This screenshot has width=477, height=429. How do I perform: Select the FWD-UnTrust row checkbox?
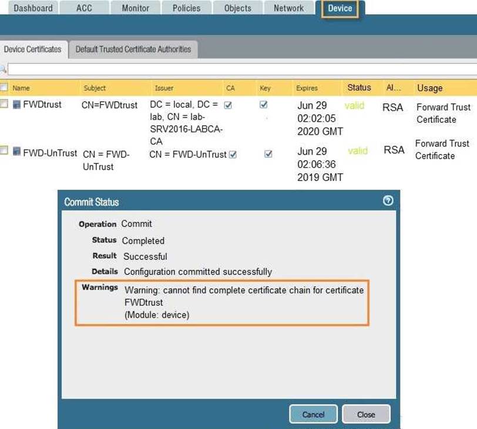[4, 151]
